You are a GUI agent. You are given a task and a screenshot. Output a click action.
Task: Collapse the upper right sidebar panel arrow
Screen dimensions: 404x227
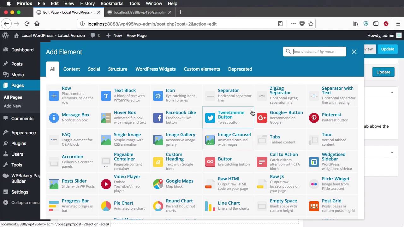pyautogui.click(x=392, y=93)
